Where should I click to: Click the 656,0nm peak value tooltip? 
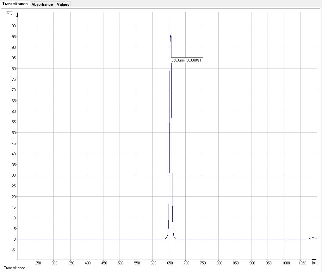pyautogui.click(x=187, y=60)
